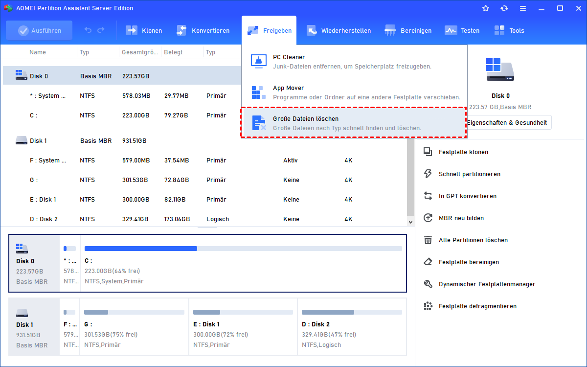Click the App Mover squares icon

pyautogui.click(x=259, y=92)
